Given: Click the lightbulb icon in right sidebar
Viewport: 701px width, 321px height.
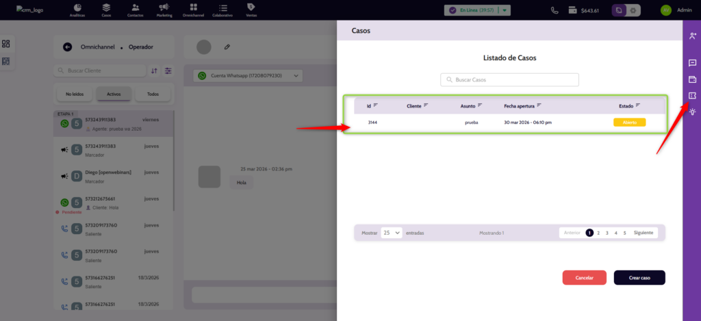Looking at the screenshot, I should coord(692,112).
